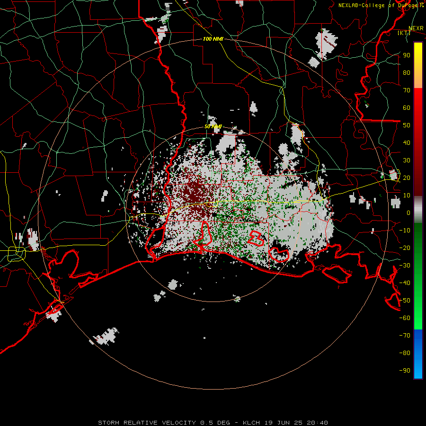Image resolution: width=426 pixels, height=426 pixels.
Task: Select the -70 knots scale value
Action: click(405, 336)
